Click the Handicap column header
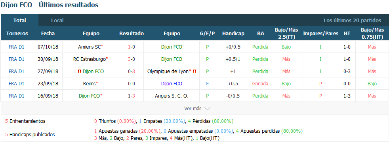Viewport: 389px width, 143px height. pyautogui.click(x=233, y=34)
